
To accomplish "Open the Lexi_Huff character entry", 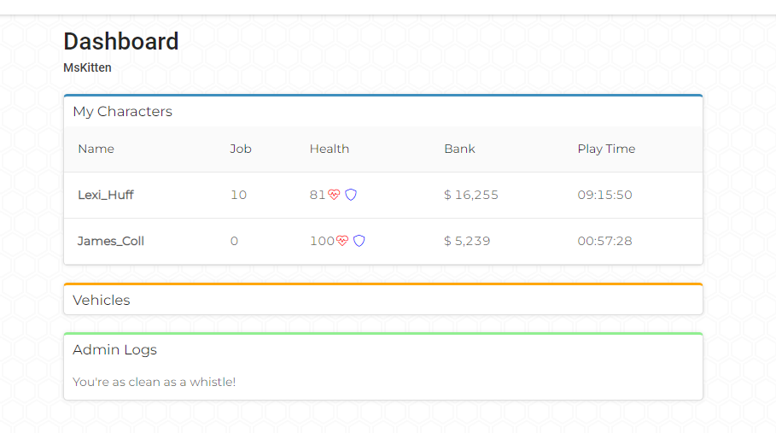I will point(105,195).
